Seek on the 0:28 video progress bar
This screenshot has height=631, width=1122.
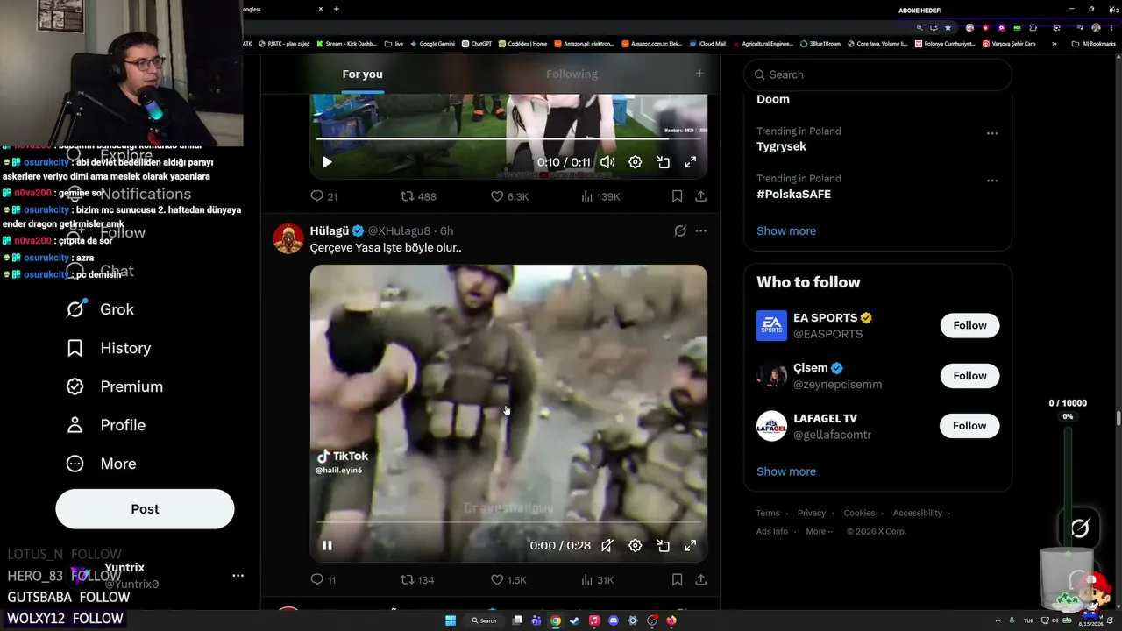tap(508, 522)
